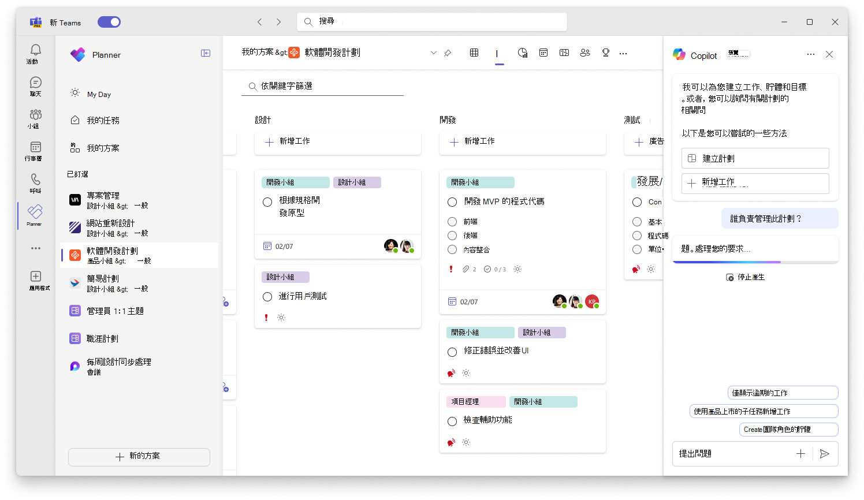
Task: Switch to Schedule view icon
Action: (543, 53)
